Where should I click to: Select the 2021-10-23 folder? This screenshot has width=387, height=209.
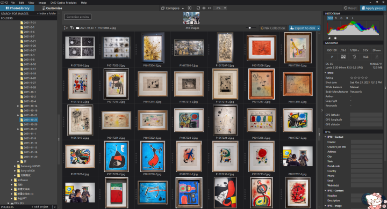(29, 120)
